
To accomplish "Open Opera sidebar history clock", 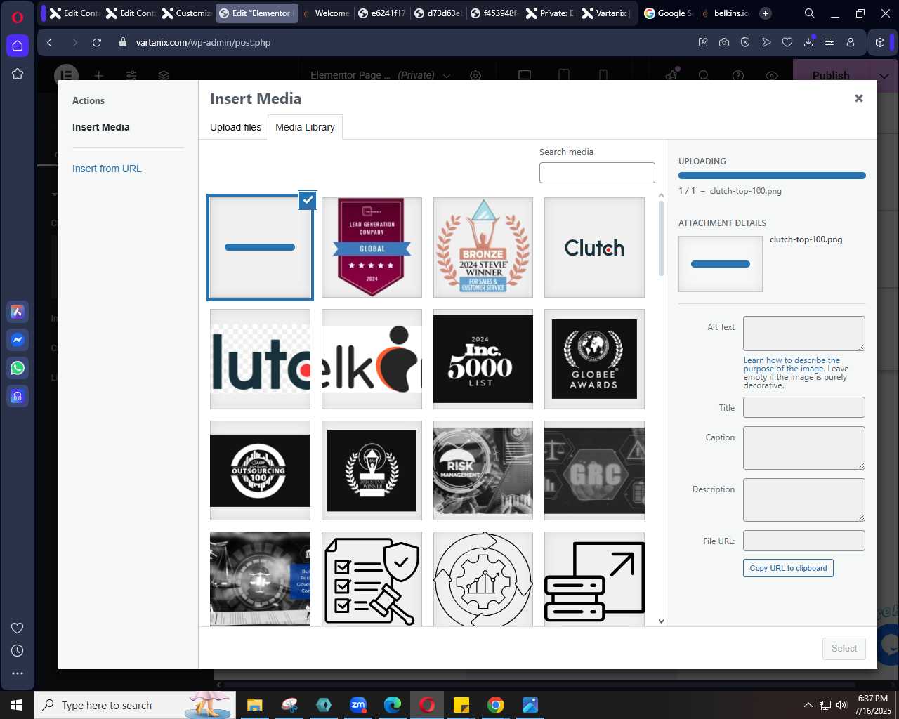I will pos(18,650).
